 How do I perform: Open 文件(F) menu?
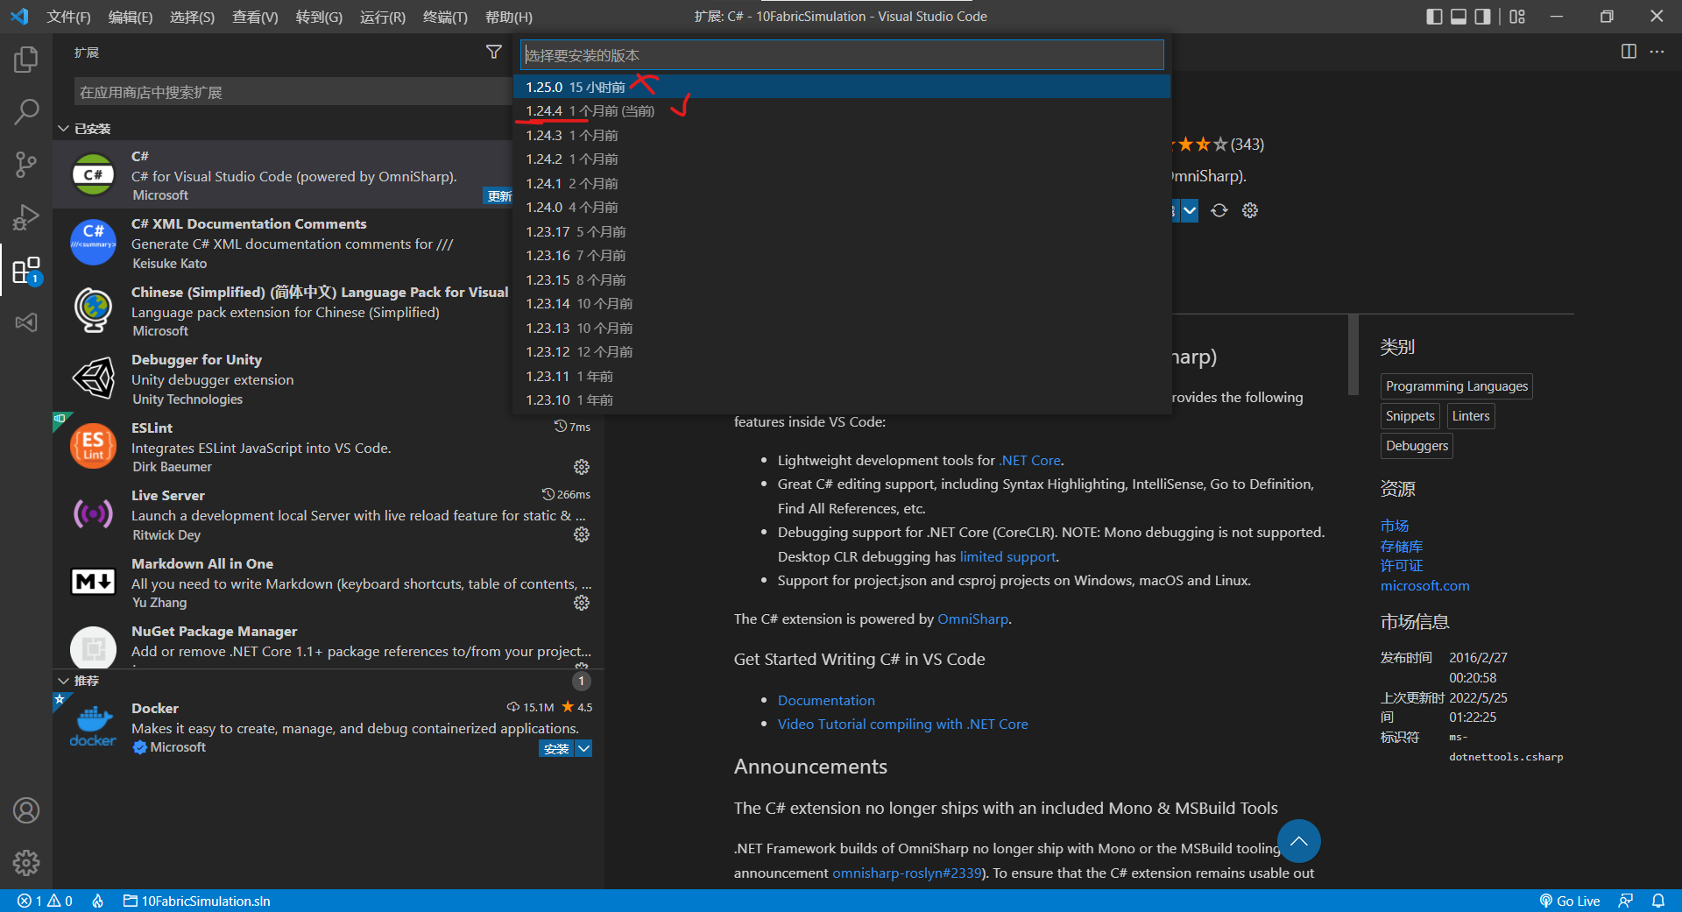[68, 17]
